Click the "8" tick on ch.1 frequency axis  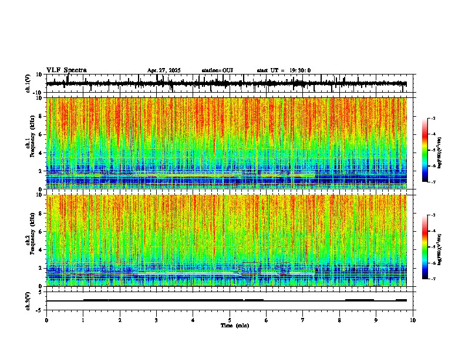pyautogui.click(x=41, y=116)
